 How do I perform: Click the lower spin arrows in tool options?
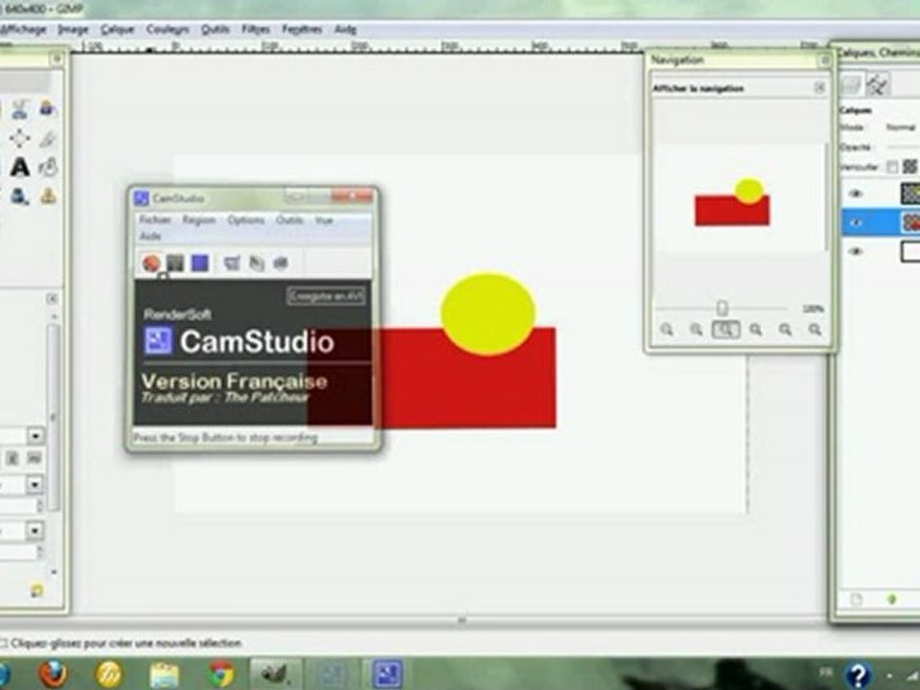click(x=40, y=552)
